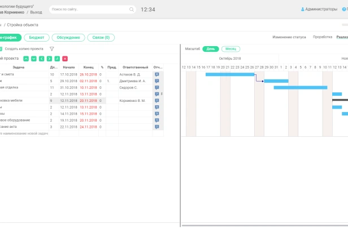Open report icon in first task row
Screen dimensions: 348x228
click(x=157, y=74)
